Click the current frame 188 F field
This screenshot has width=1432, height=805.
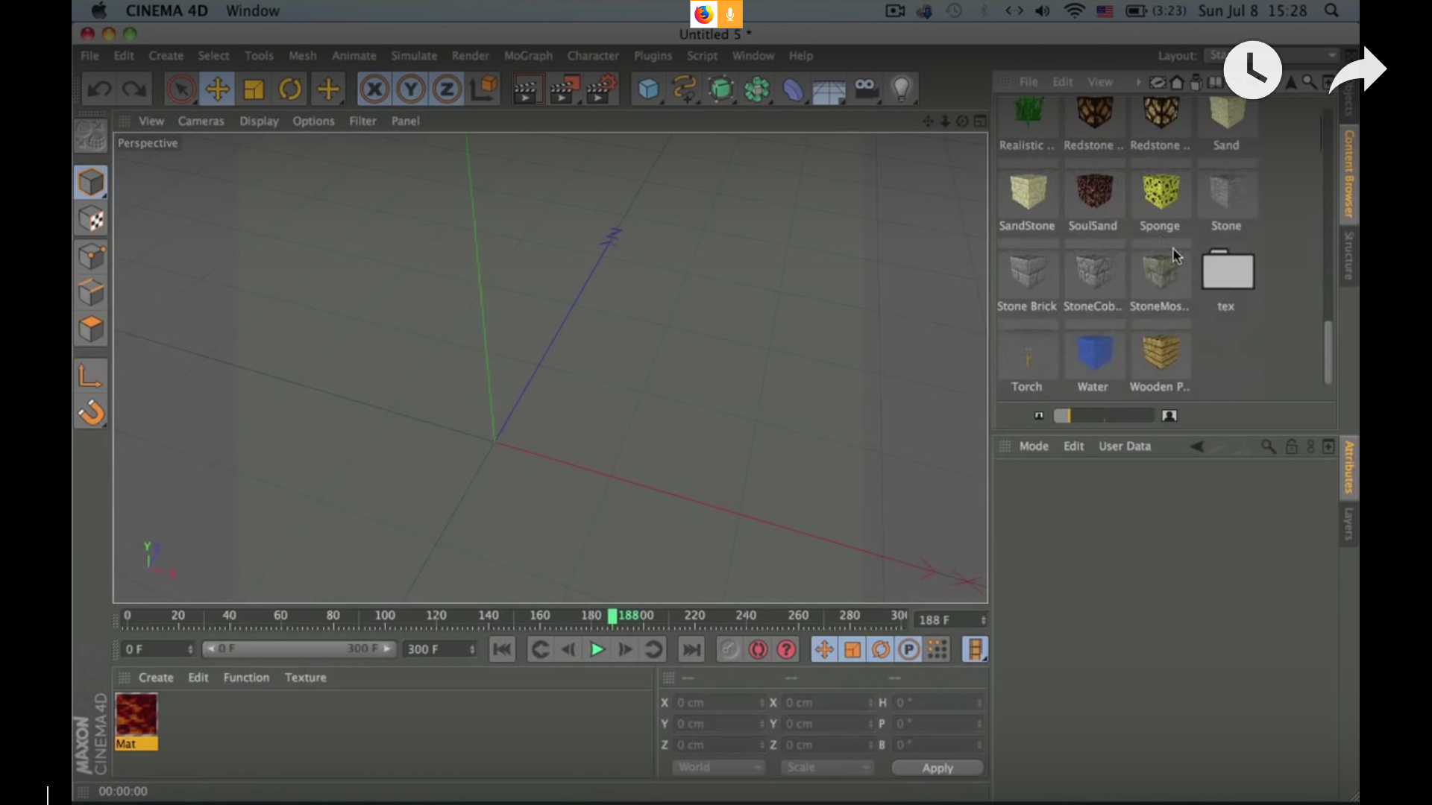click(951, 620)
